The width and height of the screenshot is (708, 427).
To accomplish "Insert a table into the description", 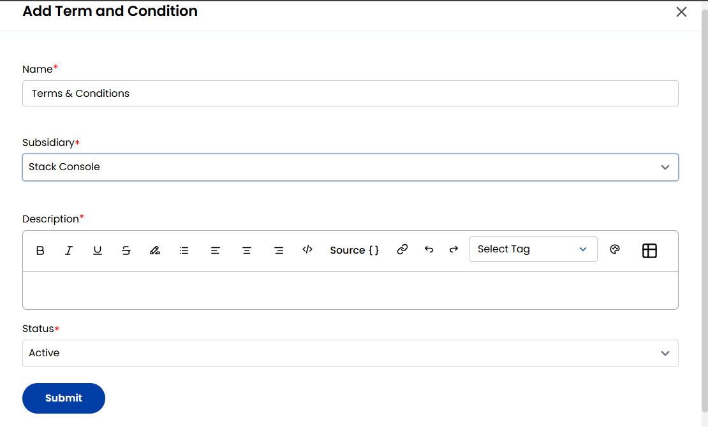I will click(649, 250).
